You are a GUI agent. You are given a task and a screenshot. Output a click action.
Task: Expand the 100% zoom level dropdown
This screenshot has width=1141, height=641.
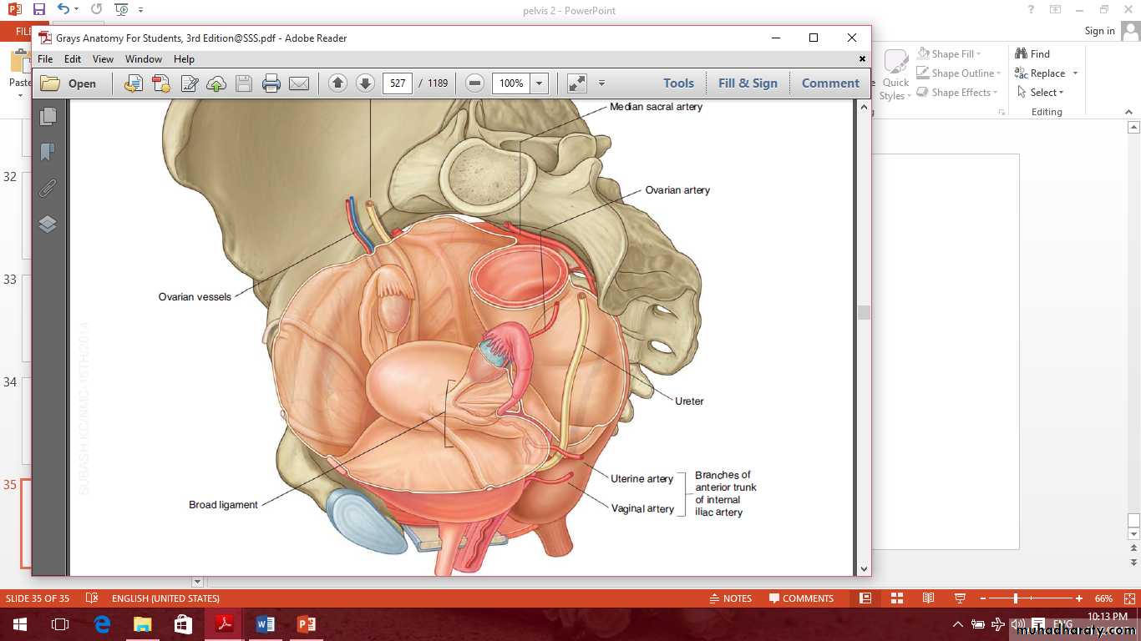coord(540,83)
